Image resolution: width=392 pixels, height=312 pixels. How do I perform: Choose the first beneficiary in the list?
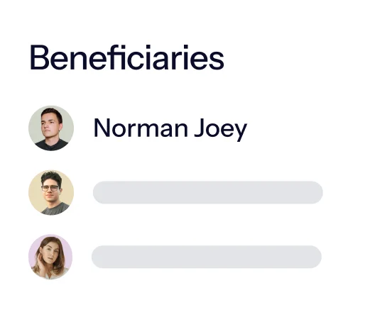click(138, 128)
